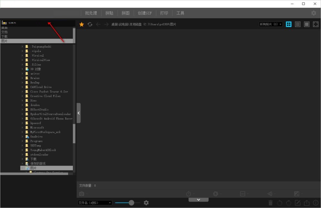Click the aperture EXIF icon
Screen dimensions: 321x208
click(x=216, y=194)
